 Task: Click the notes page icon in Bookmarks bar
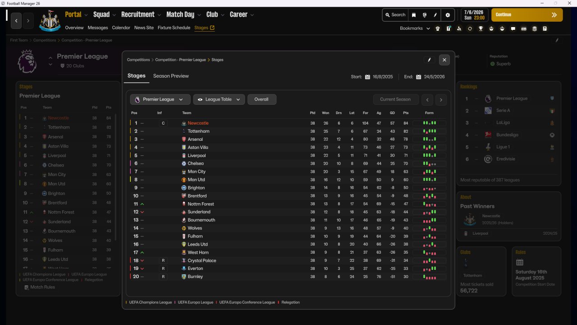coord(545,28)
